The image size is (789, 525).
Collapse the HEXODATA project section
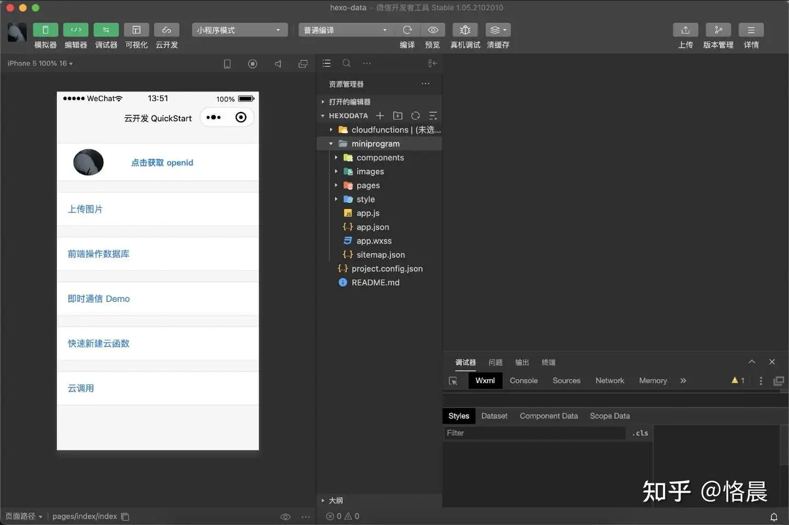coord(348,116)
